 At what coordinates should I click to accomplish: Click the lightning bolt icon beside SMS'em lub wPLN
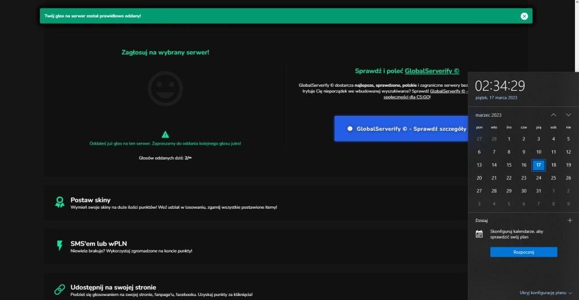[60, 246]
